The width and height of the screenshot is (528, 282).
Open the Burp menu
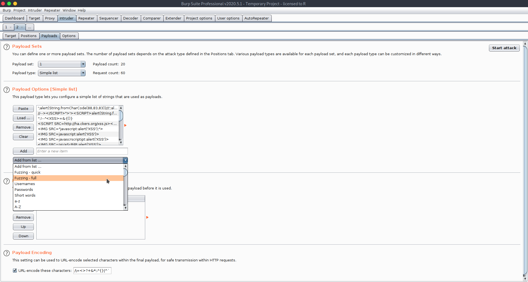click(7, 10)
